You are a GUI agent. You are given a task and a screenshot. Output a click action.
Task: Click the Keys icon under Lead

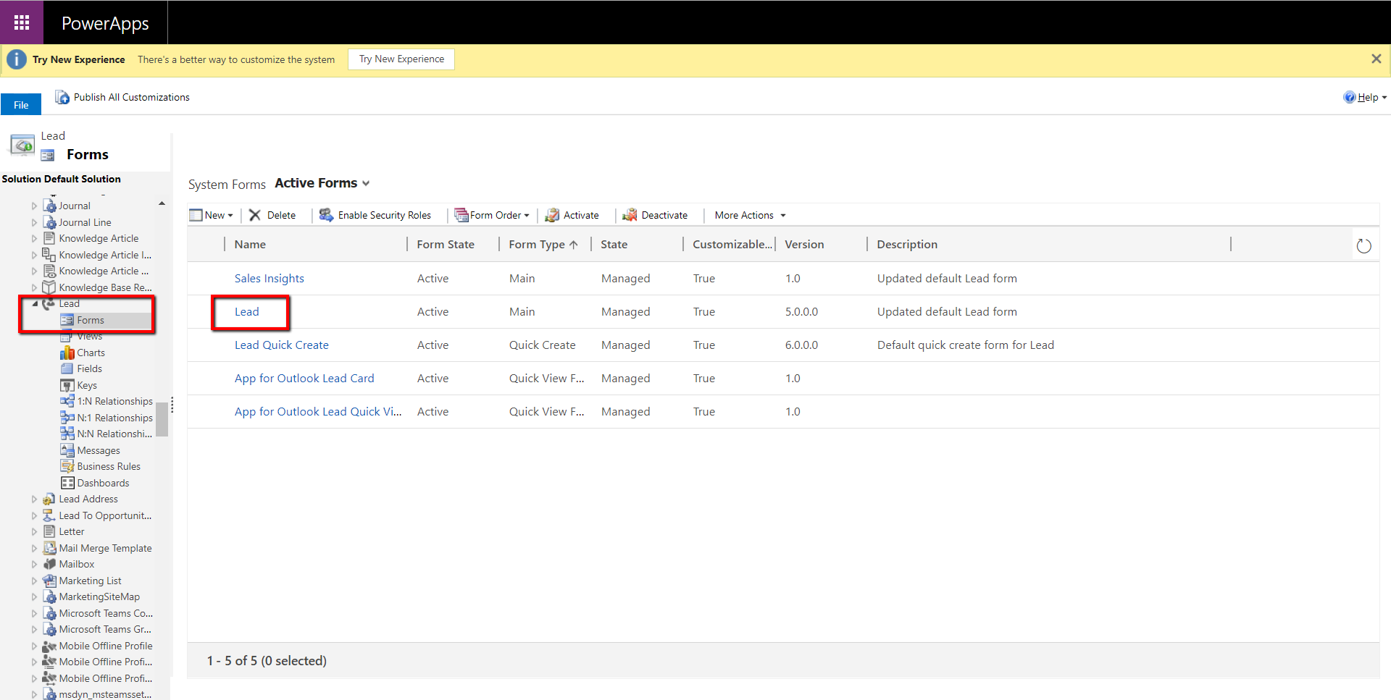[67, 385]
